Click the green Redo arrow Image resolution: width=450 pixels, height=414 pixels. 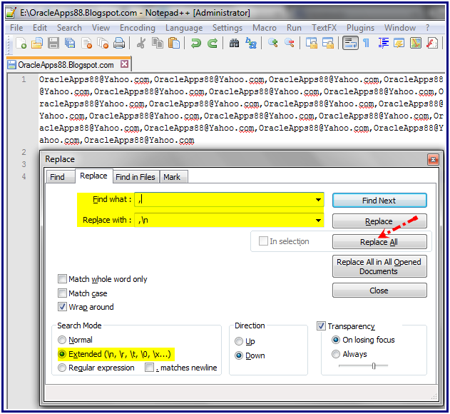click(213, 43)
